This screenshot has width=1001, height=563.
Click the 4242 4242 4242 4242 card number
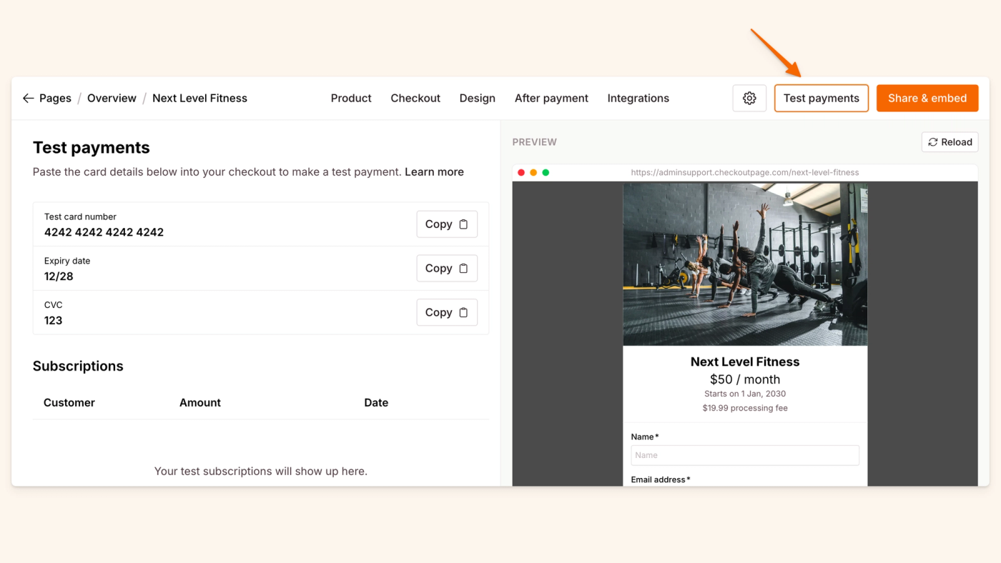(x=104, y=232)
